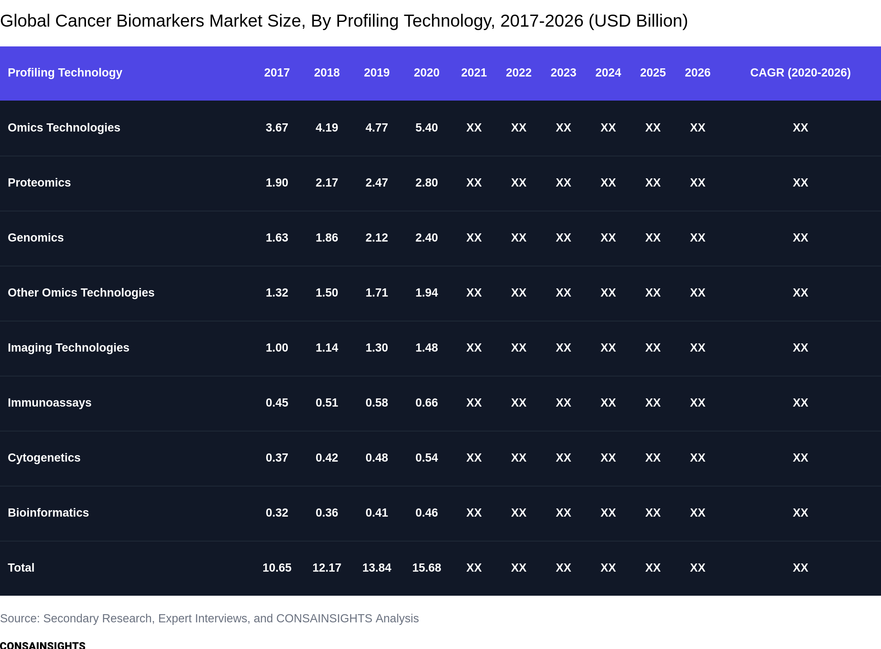The height and width of the screenshot is (649, 881).
Task: Select Other Omics 2018 value 1.50
Action: (327, 293)
